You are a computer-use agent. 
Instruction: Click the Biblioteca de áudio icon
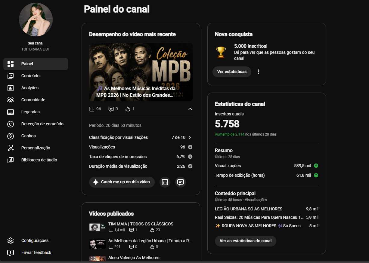(11, 160)
